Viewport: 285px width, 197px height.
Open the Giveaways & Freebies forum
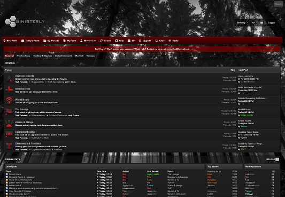(x=28, y=143)
